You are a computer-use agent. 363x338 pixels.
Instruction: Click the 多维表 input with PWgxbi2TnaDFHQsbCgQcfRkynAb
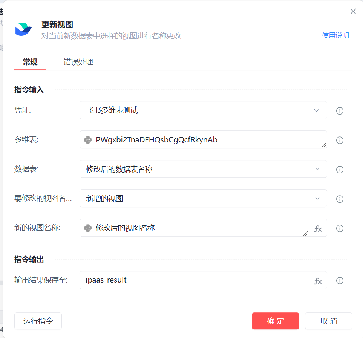(203, 139)
